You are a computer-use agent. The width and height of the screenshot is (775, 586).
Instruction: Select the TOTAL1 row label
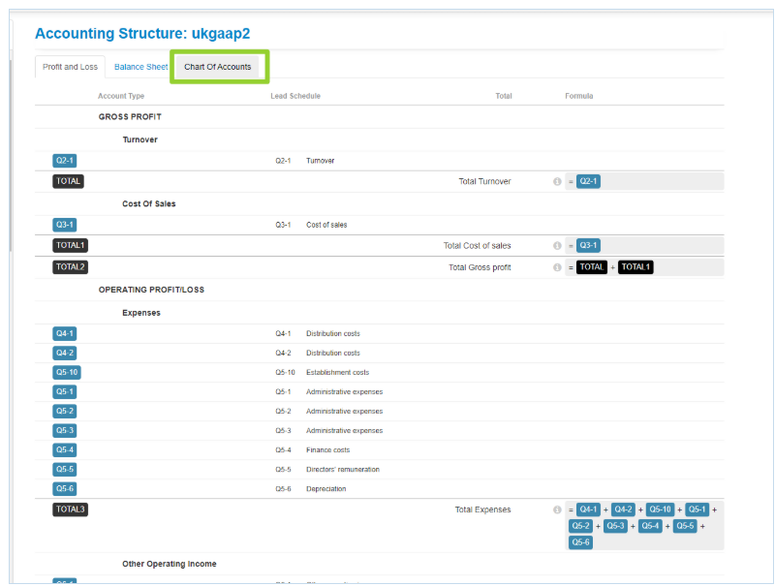70,245
